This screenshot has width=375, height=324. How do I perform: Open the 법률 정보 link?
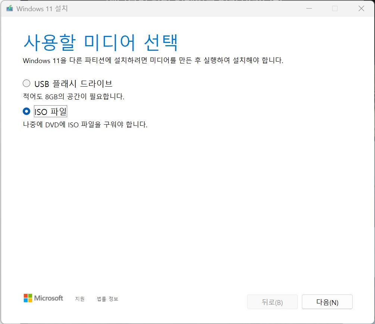107,299
